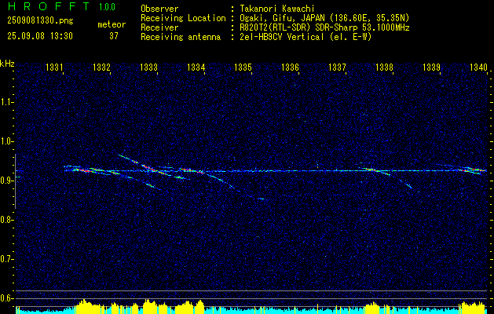Click the 1.1 frequency axis label
The image size is (494, 314).
[5, 102]
